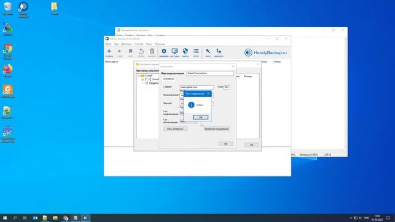Click the Task View taskbar icon

coord(25,218)
